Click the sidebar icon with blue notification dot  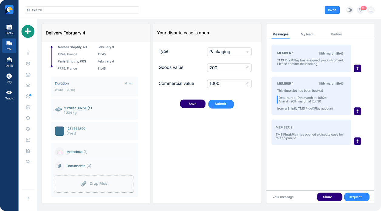pyautogui.click(x=28, y=96)
